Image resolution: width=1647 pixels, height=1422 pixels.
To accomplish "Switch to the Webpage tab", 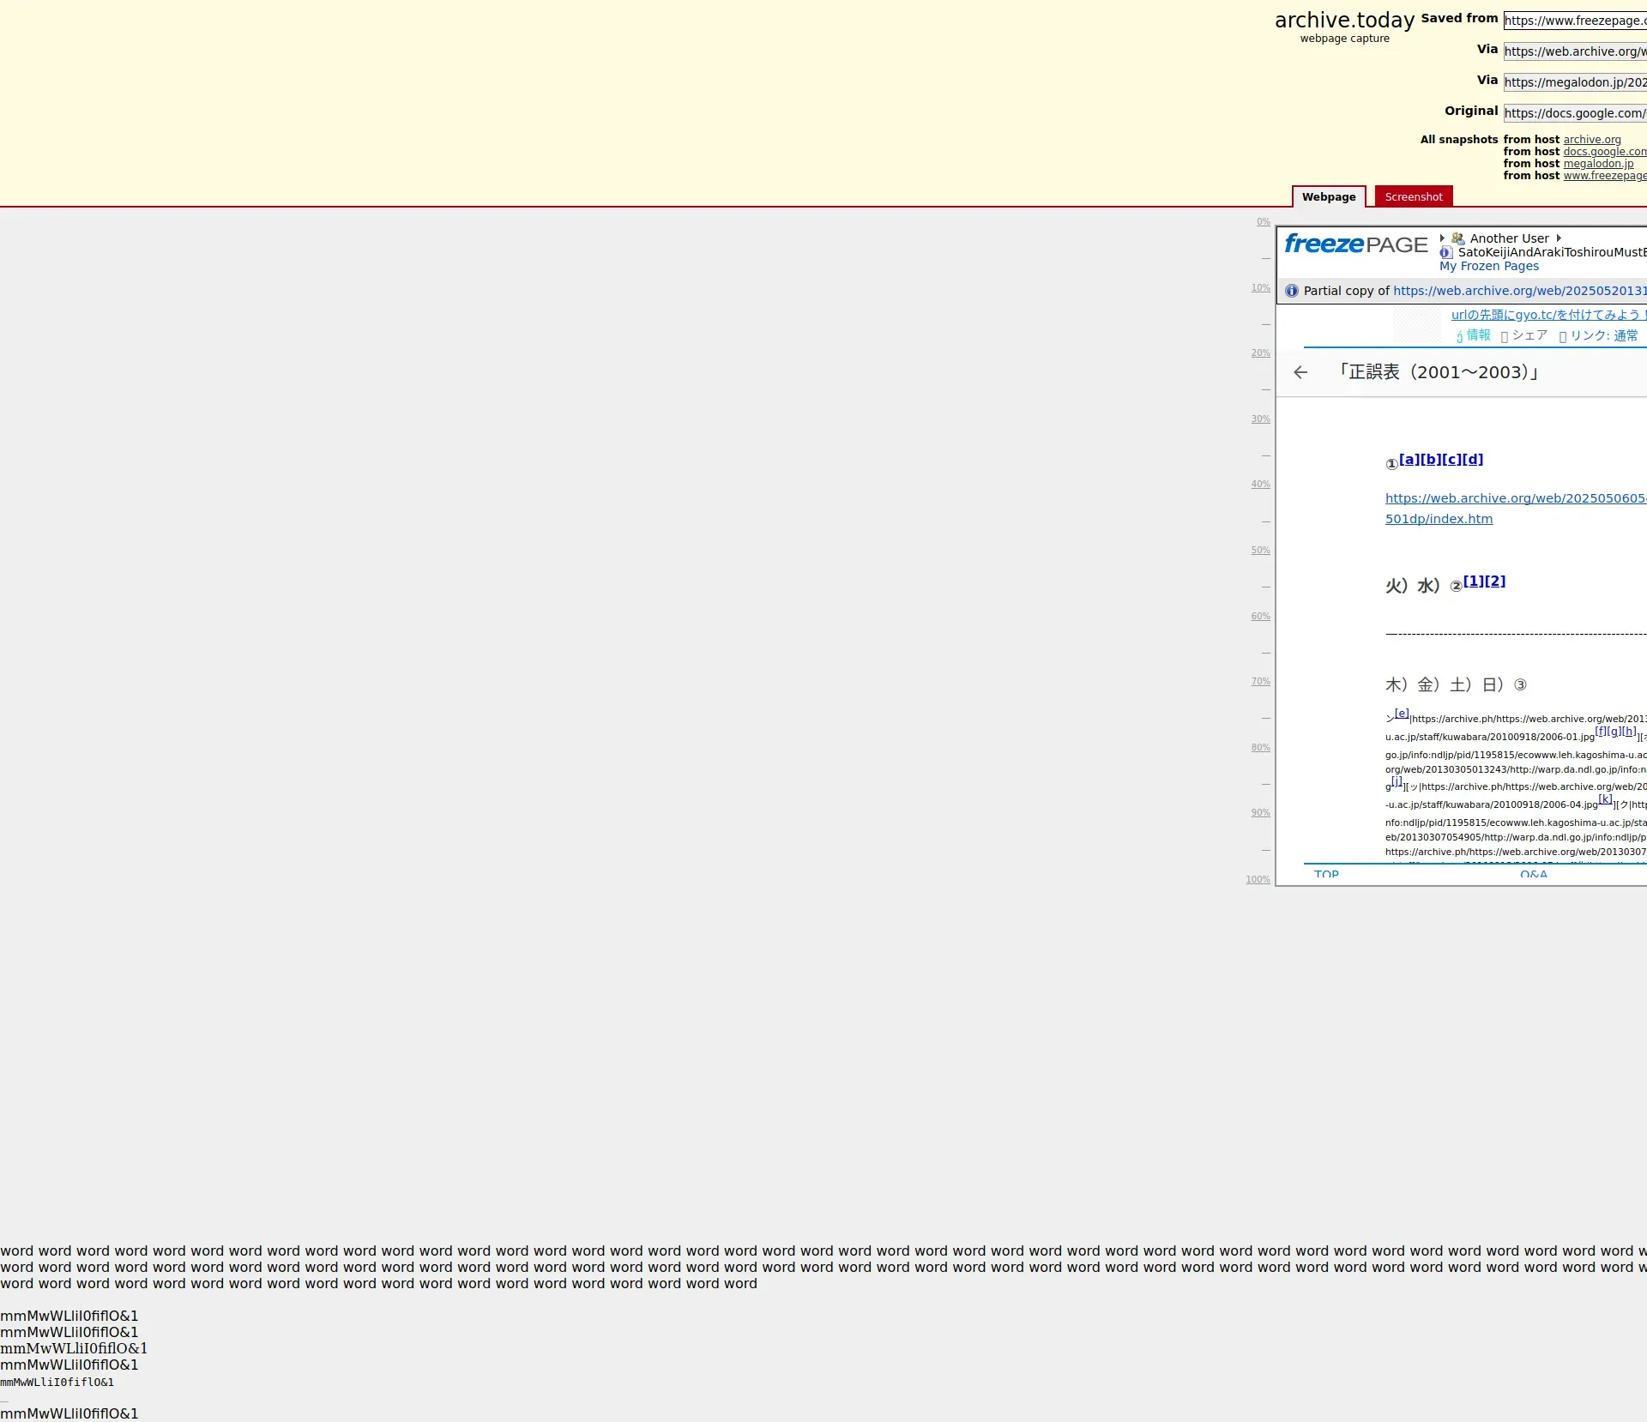I will point(1329,197).
